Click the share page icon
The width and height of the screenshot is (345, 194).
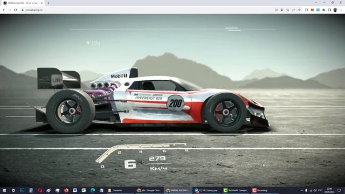pyautogui.click(x=293, y=10)
